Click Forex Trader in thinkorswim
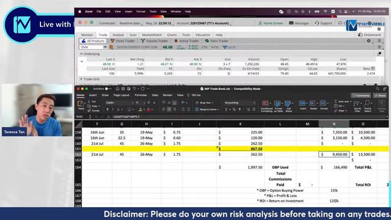Screen dimensions: 391x220 (x=123, y=41)
